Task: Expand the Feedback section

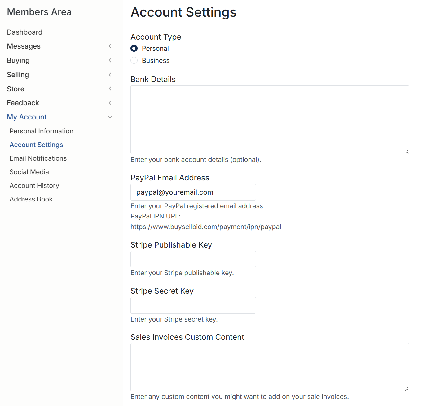Action: (110, 102)
